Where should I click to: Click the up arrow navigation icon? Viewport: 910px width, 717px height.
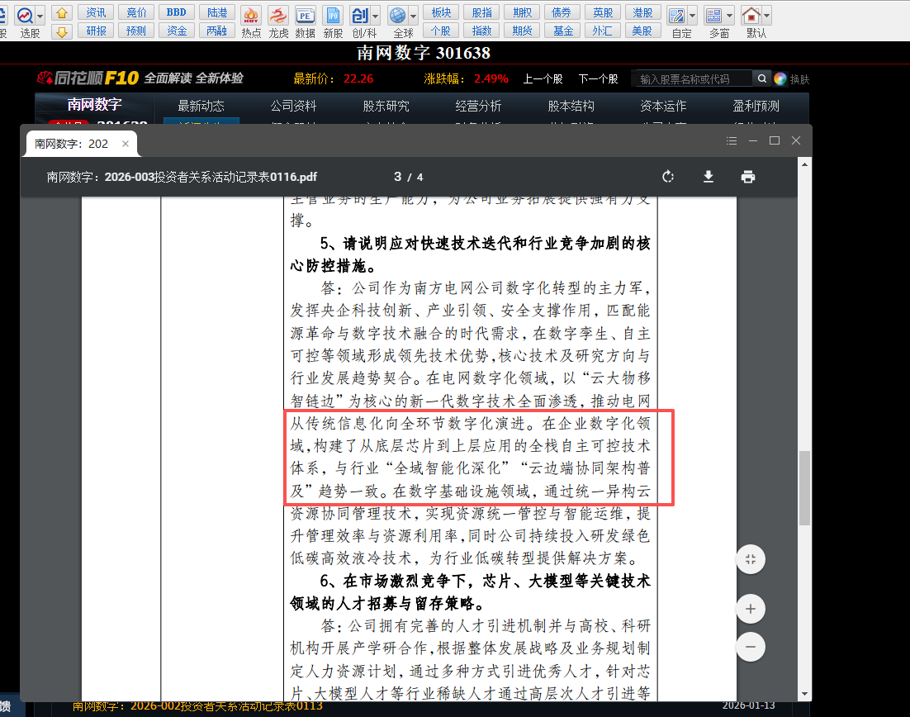click(61, 12)
